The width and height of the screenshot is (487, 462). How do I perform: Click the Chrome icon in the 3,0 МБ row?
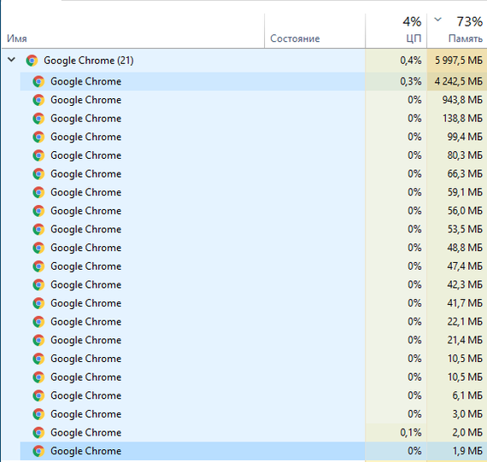(x=38, y=414)
